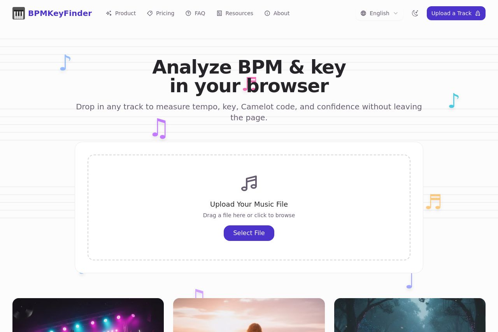Image resolution: width=498 pixels, height=332 pixels.
Task: Open the neon concert stage thumbnail
Action: [88, 315]
